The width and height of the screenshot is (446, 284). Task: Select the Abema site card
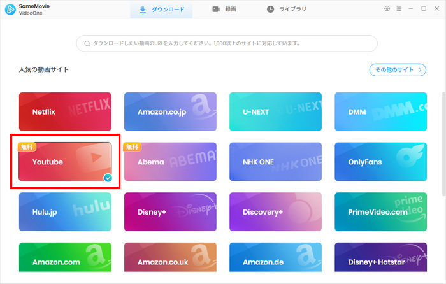point(170,162)
